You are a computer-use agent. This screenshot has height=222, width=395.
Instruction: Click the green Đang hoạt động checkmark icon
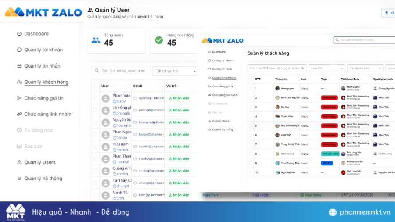pos(159,40)
